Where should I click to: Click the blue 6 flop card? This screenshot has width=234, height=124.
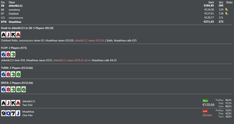(3, 54)
